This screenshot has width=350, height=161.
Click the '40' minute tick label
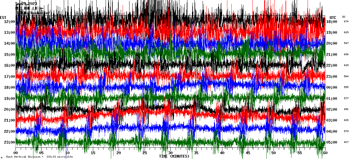[x=222, y=153]
